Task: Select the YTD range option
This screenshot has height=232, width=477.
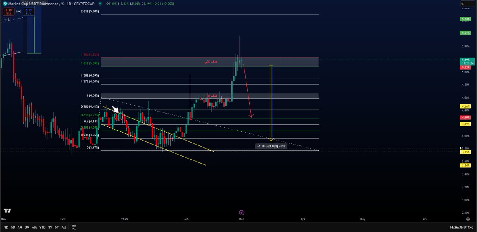Action: pos(43,228)
